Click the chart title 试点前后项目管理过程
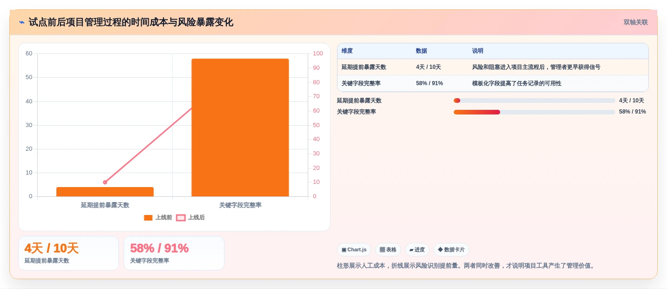The height and width of the screenshot is (289, 667). pyautogui.click(x=131, y=22)
